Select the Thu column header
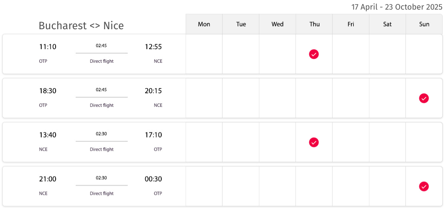 [x=314, y=24]
